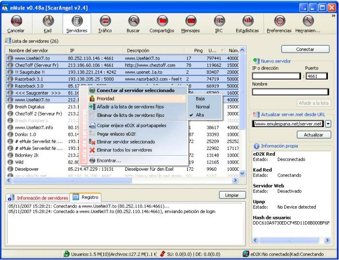Switch to Información de servidores tab

point(38,198)
